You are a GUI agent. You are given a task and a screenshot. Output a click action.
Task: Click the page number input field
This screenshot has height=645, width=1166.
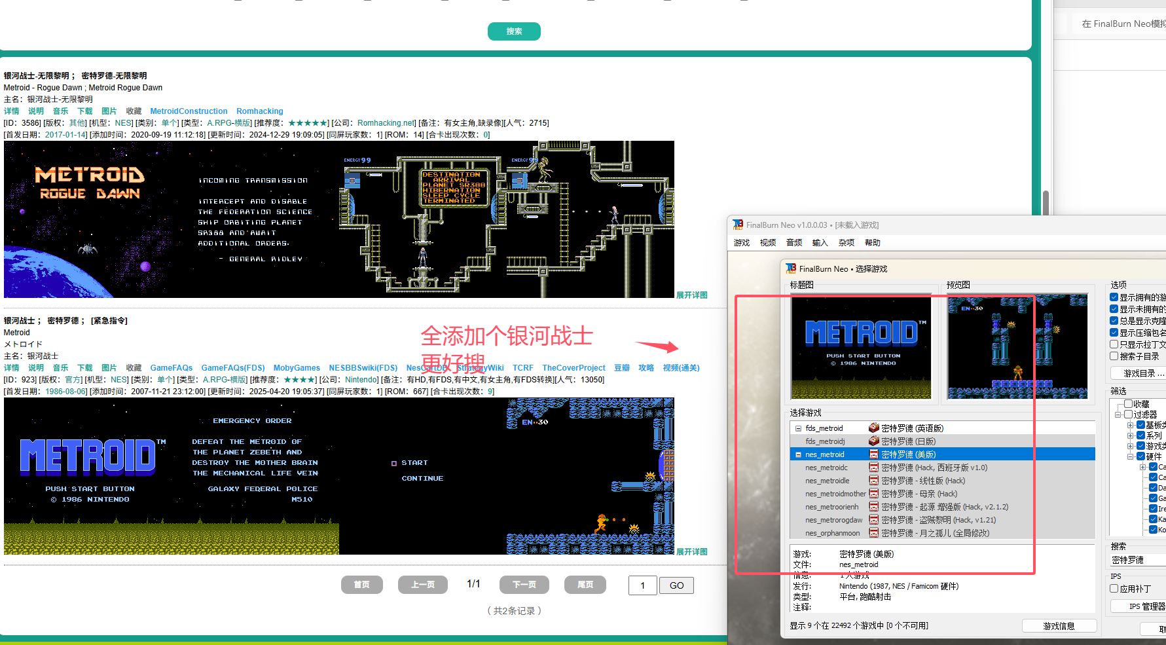click(x=642, y=585)
